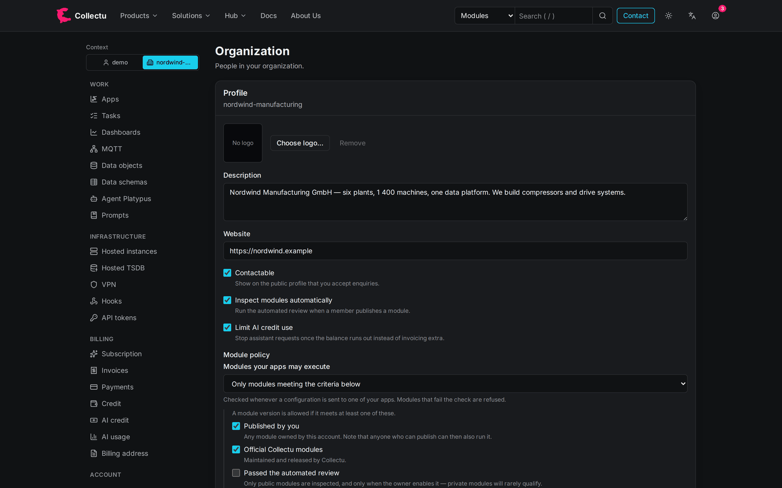Open the Billing address page
The width and height of the screenshot is (782, 488).
(x=125, y=453)
